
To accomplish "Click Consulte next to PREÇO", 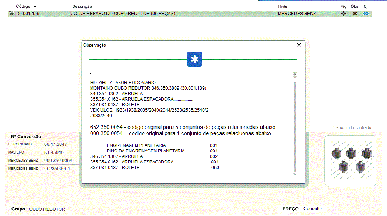I will coord(312,209).
